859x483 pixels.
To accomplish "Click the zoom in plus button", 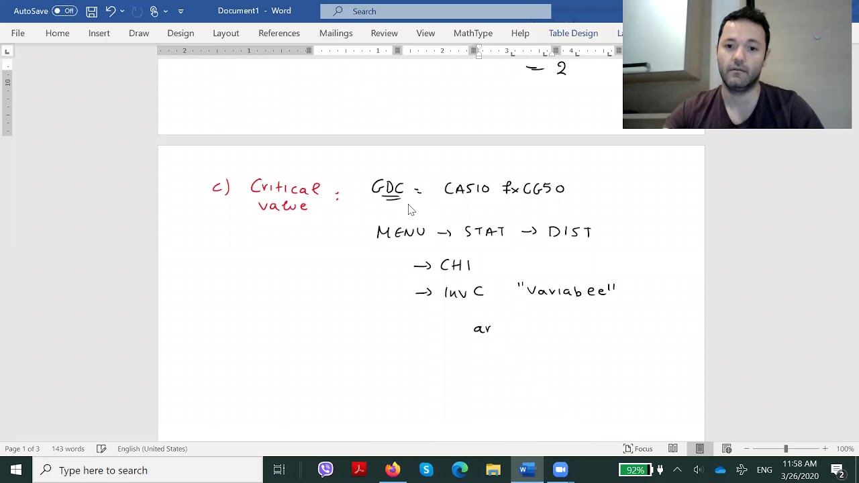I will click(825, 449).
